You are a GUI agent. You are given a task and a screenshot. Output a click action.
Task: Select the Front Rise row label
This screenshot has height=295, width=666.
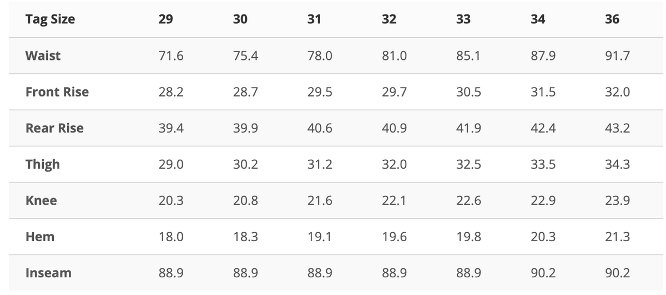pyautogui.click(x=57, y=92)
